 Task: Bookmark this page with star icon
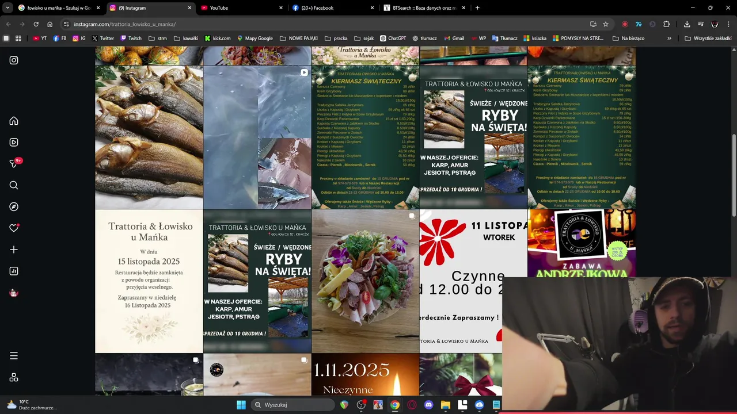click(x=606, y=24)
